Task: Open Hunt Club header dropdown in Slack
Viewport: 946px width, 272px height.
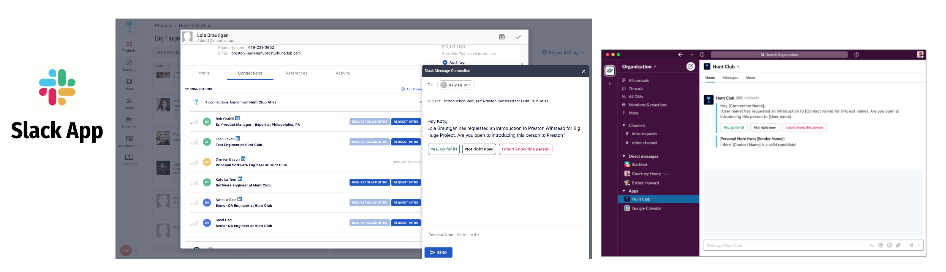Action: (726, 67)
